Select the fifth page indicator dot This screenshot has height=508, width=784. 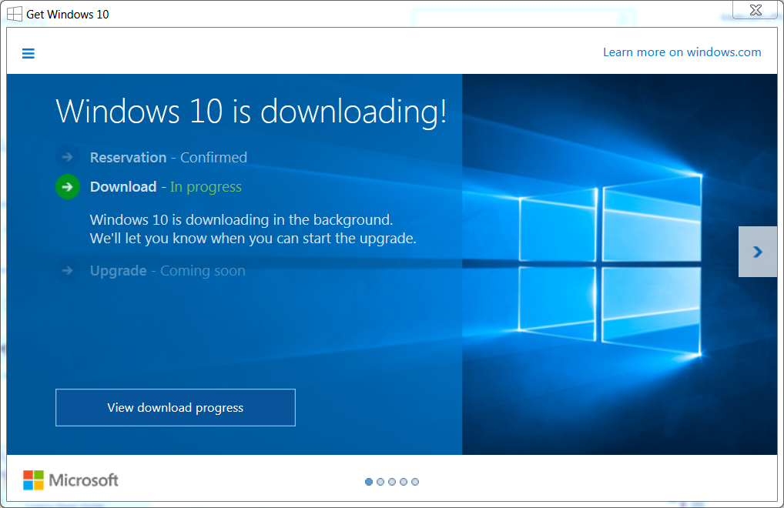tap(415, 482)
